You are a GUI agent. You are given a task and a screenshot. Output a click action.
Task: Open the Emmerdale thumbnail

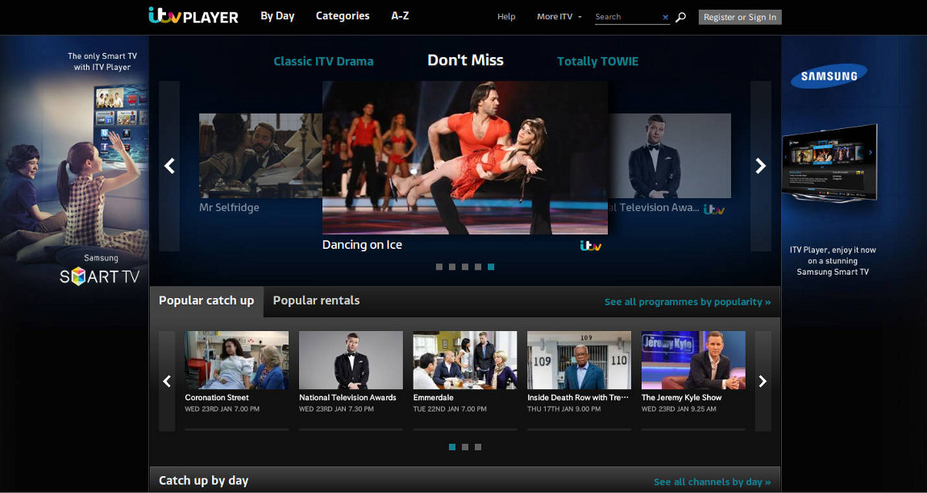click(x=465, y=360)
